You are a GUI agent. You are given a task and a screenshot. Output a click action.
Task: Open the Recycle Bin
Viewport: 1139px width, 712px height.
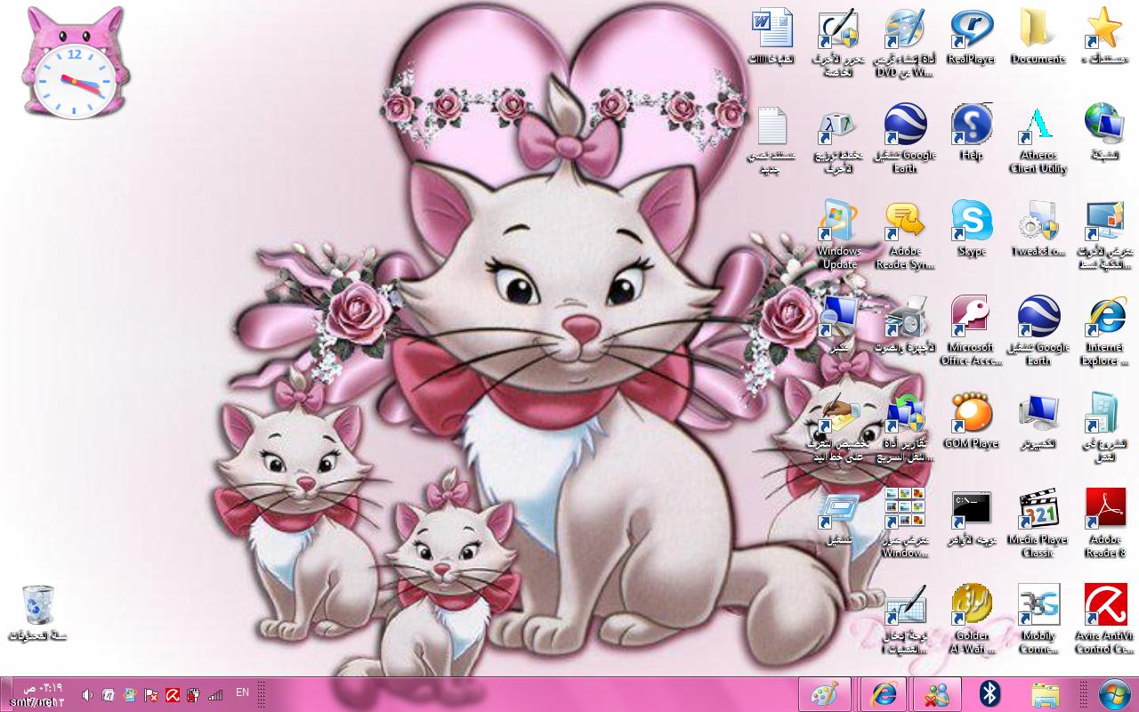37,613
